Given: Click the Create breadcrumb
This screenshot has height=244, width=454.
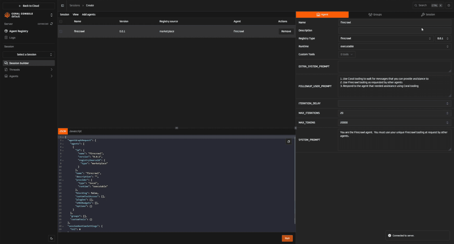Looking at the screenshot, I should click(90, 6).
